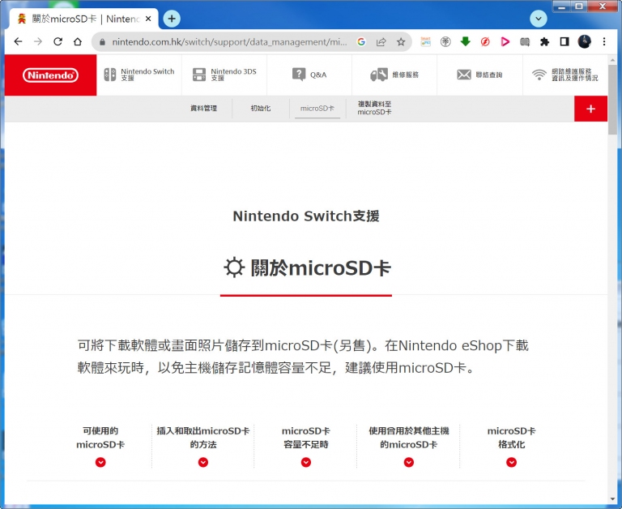Expand the red plus menu button
Viewport: 622px width, 509px height.
click(x=590, y=109)
